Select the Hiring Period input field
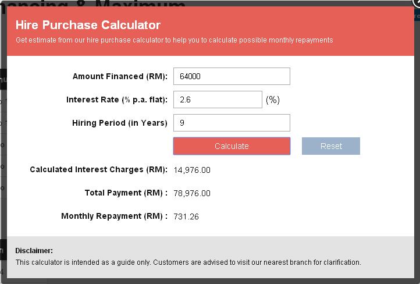Viewport: 420px width, 284px height. click(232, 123)
